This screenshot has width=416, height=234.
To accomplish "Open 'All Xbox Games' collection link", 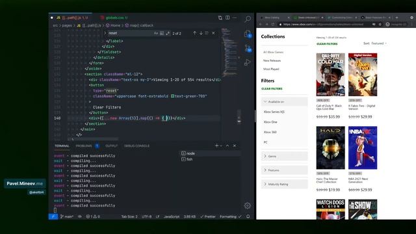I will (273, 52).
